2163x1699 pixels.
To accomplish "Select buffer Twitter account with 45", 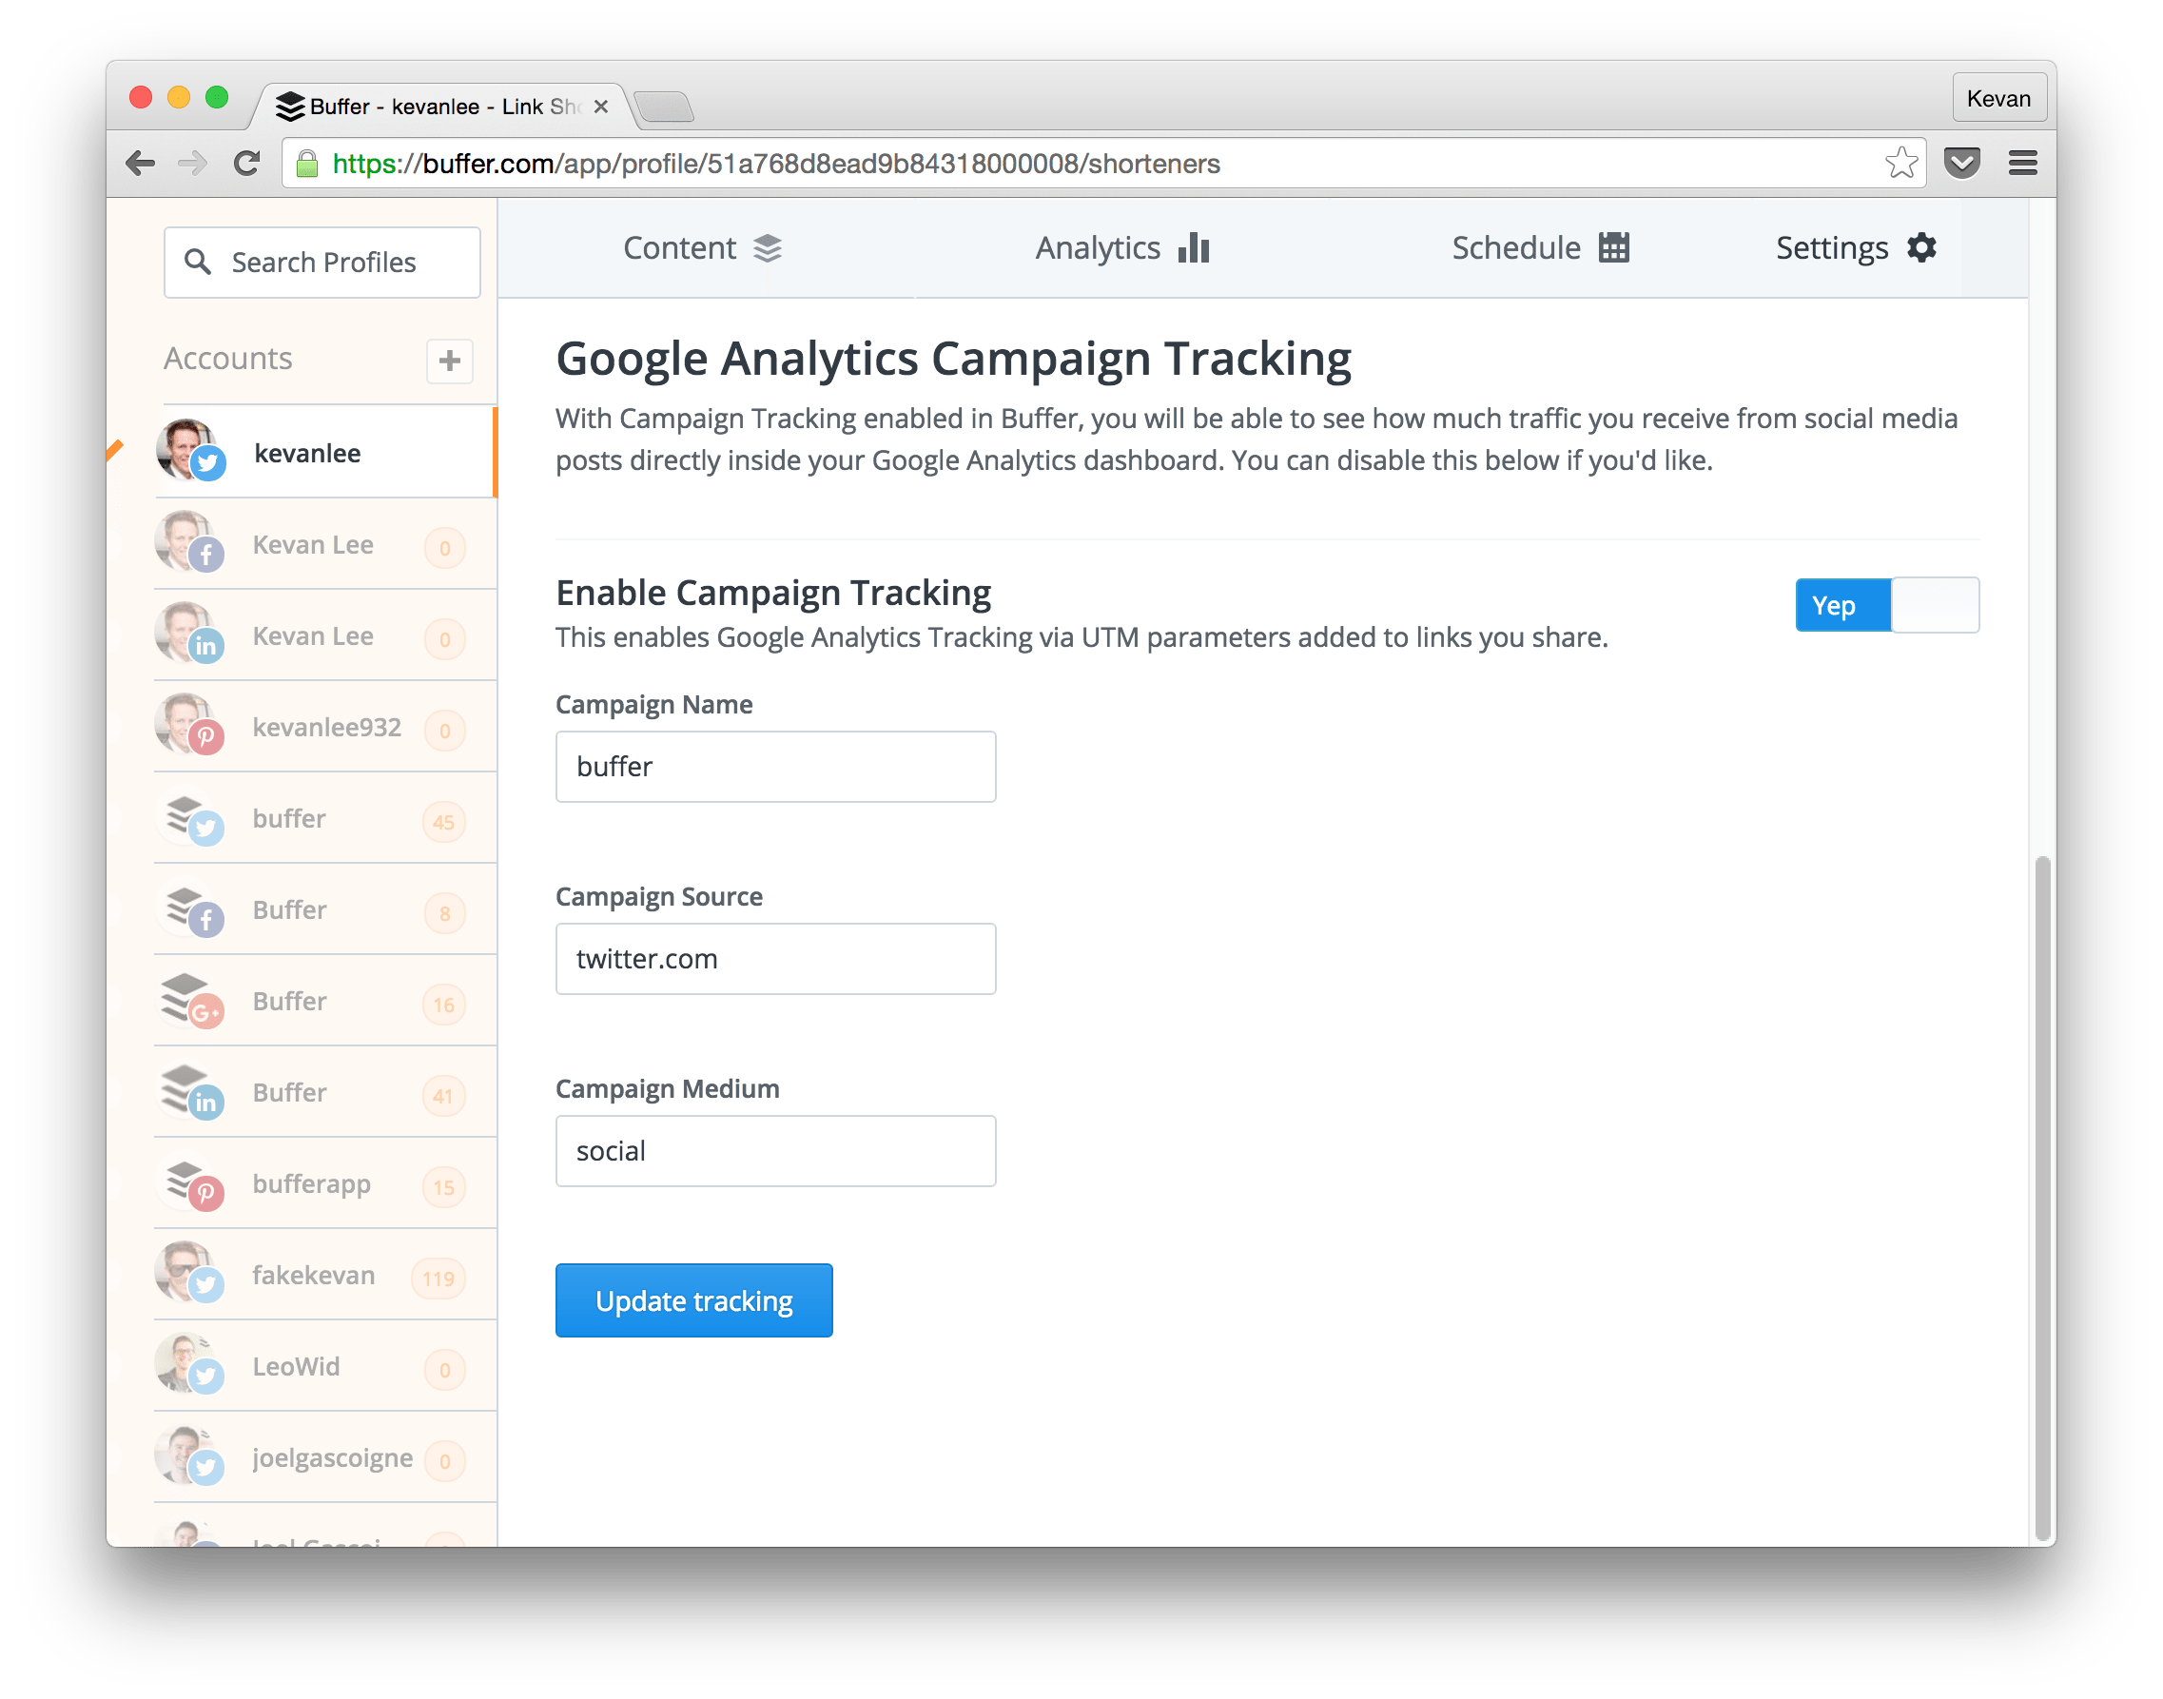I will pyautogui.click(x=325, y=820).
